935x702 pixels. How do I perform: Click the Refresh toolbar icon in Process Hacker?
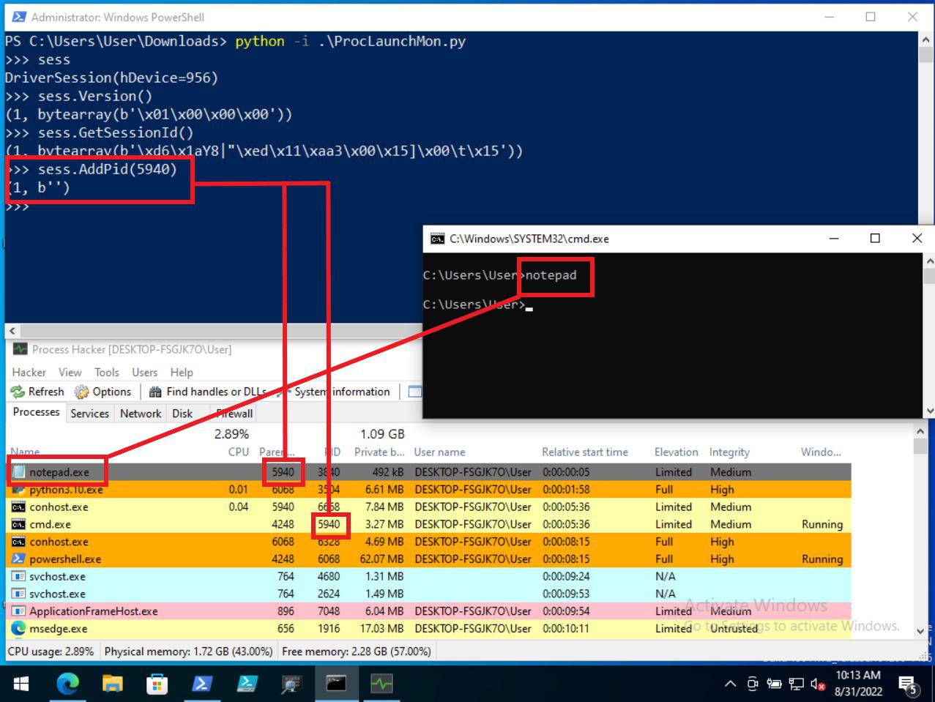pyautogui.click(x=18, y=392)
